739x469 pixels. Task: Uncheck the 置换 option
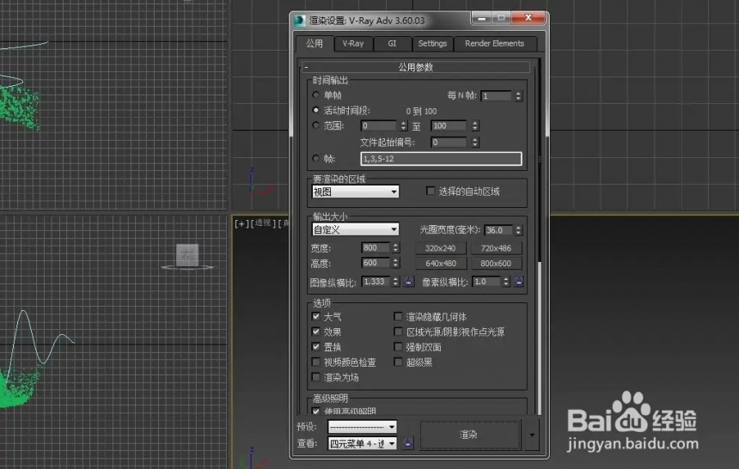315,346
